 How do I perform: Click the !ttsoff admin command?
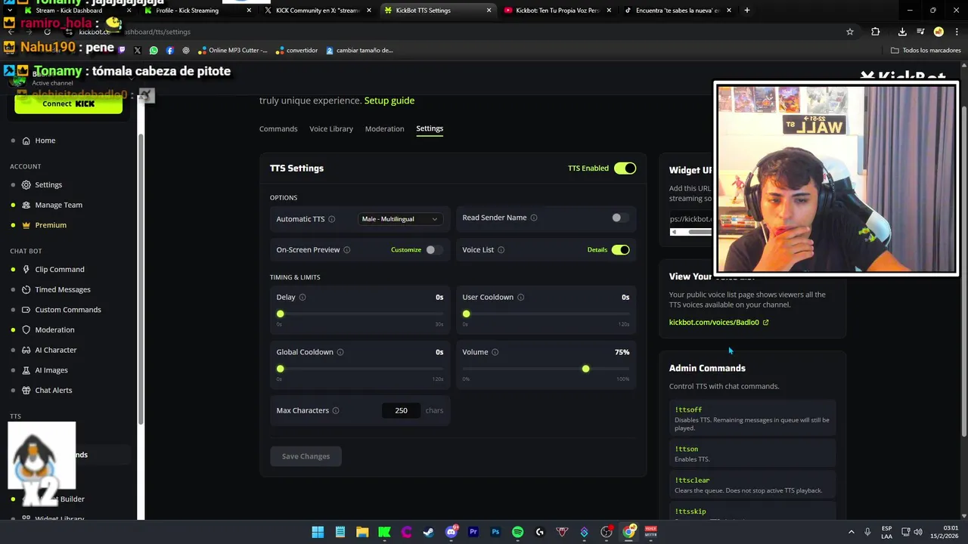[752, 419]
